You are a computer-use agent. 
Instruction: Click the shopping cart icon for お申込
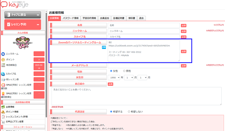(x=3, y=122)
